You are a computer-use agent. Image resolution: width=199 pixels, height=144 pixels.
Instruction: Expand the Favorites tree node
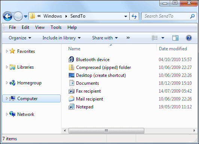click(7, 51)
